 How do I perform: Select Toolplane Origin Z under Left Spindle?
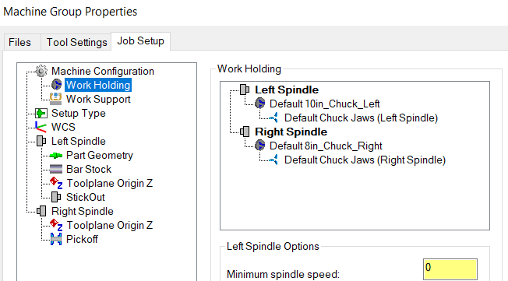(110, 183)
